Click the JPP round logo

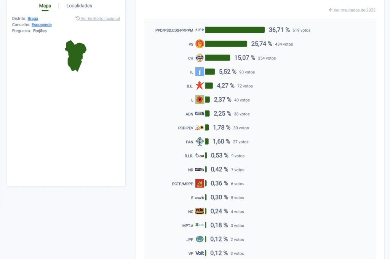200,239
